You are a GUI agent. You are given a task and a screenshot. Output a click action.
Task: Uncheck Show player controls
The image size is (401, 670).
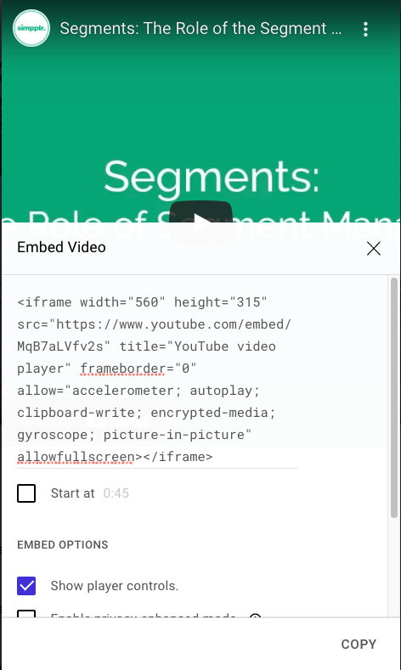26,586
